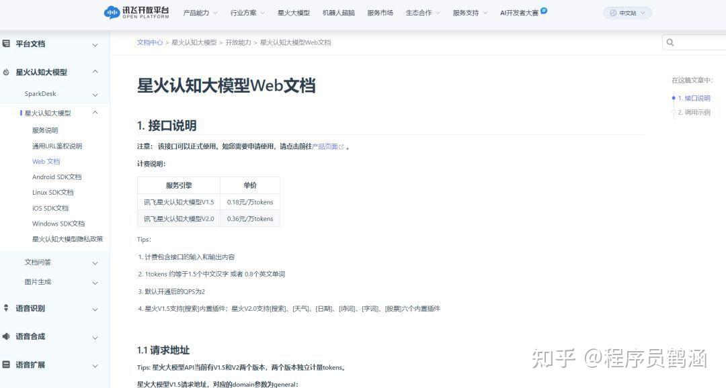Collapse the 星火认知大模型 top-level section

(x=95, y=72)
